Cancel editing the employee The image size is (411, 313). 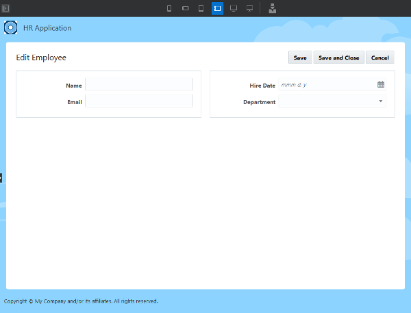(379, 58)
